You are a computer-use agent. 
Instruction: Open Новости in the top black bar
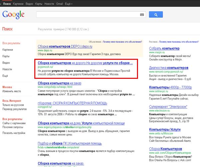coord(49,4)
